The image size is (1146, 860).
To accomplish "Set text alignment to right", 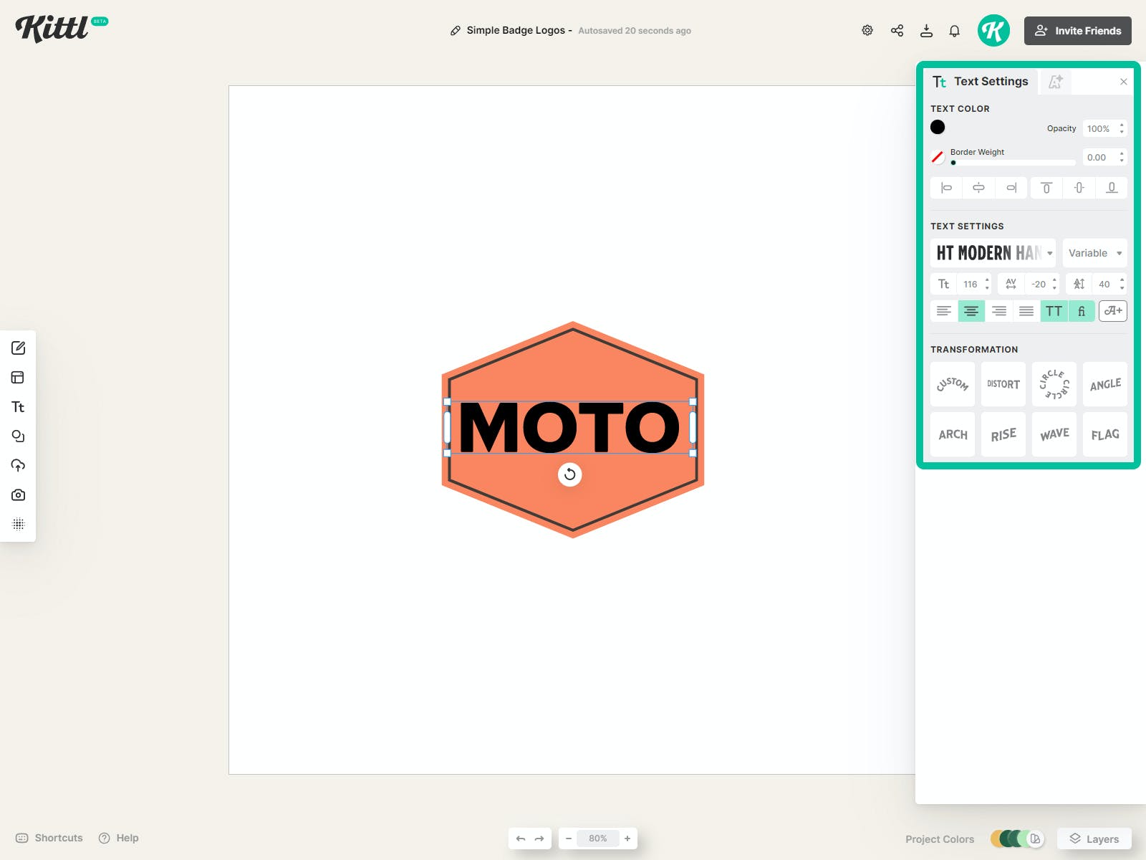I will 999,311.
